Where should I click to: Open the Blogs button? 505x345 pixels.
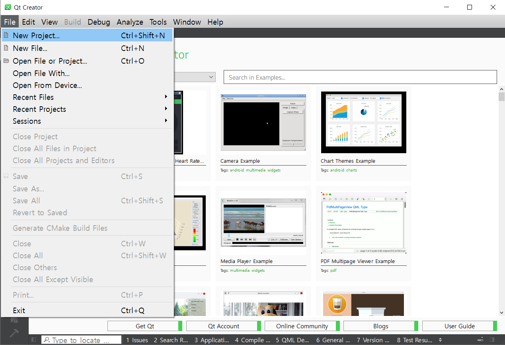pos(381,326)
